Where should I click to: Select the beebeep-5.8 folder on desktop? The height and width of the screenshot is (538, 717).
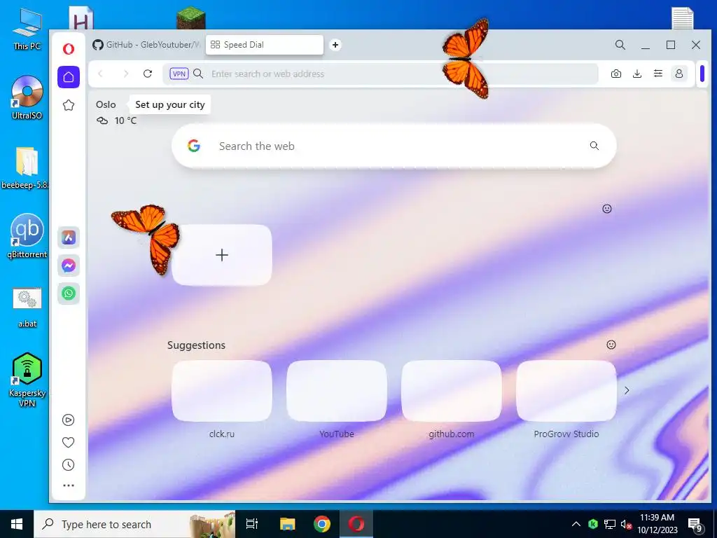click(x=25, y=168)
